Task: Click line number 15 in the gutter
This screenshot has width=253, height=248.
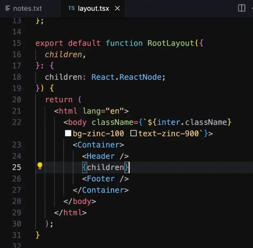Action: [x=17, y=43]
